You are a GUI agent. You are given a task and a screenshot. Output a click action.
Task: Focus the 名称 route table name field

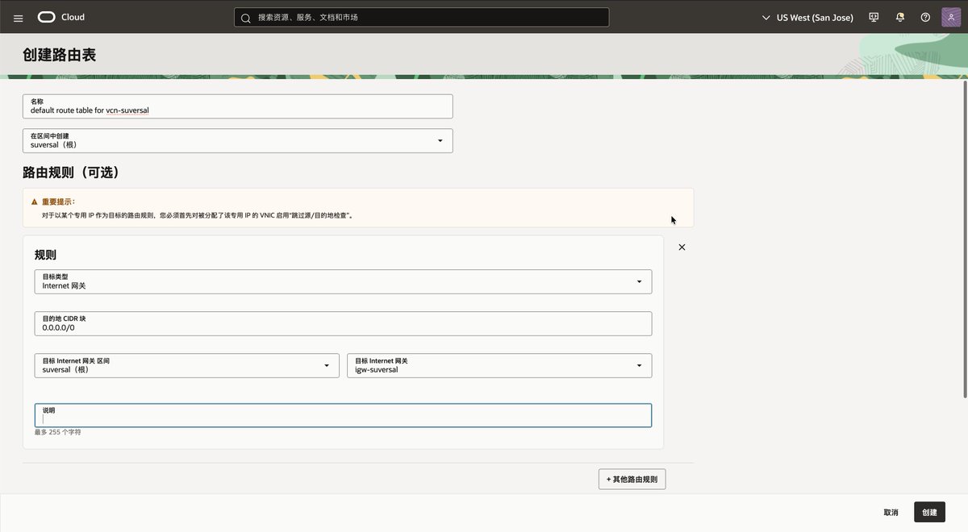pyautogui.click(x=238, y=106)
